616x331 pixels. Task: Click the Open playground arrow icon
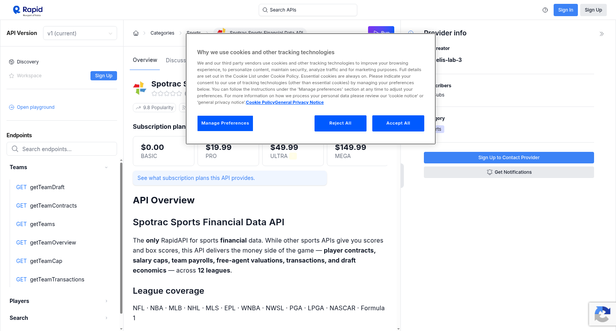12,107
